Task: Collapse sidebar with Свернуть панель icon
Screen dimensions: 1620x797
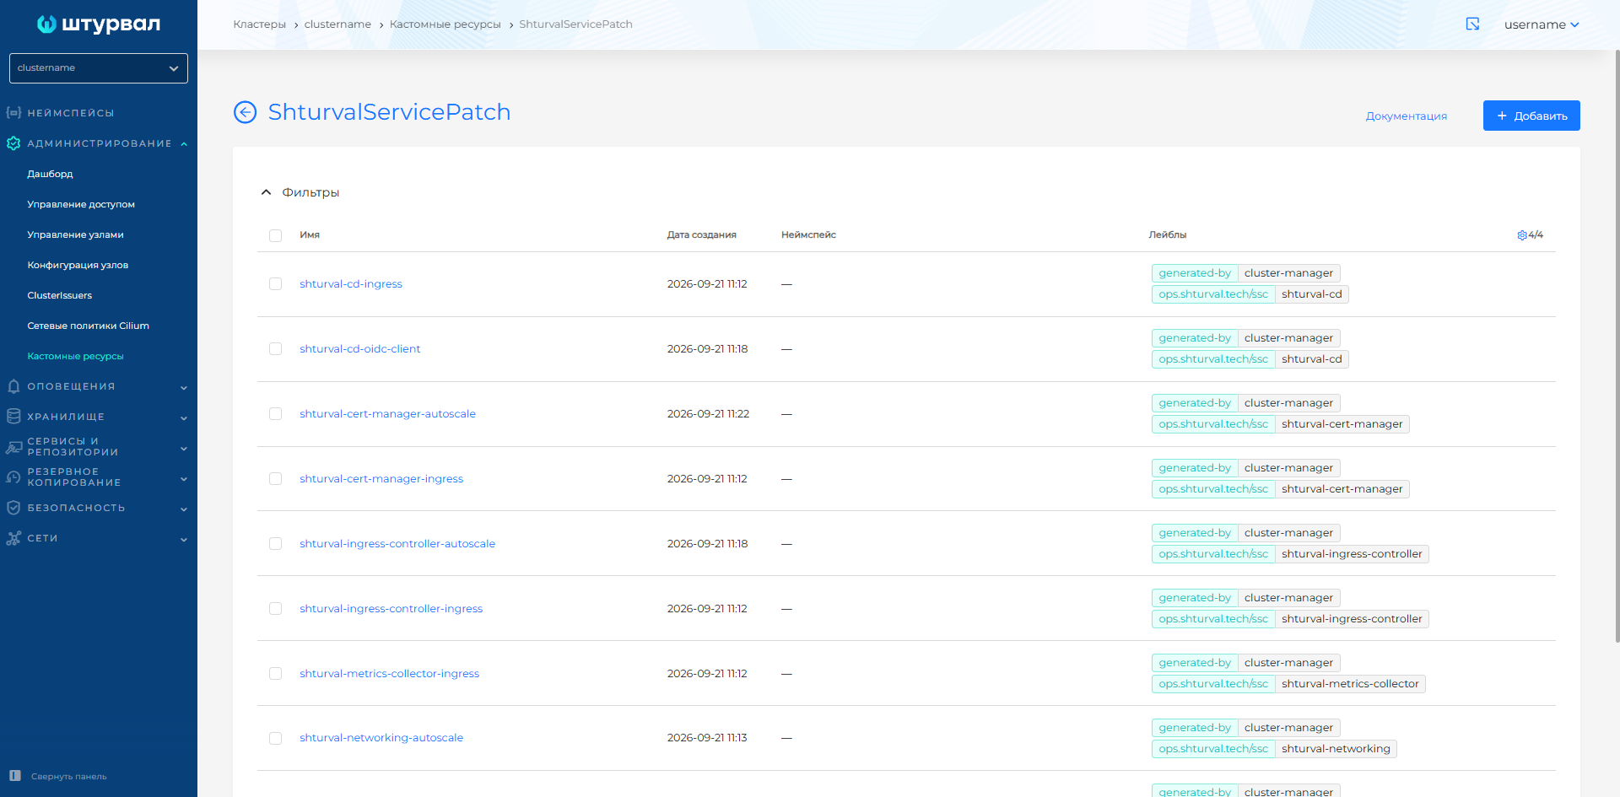Action: [x=15, y=776]
